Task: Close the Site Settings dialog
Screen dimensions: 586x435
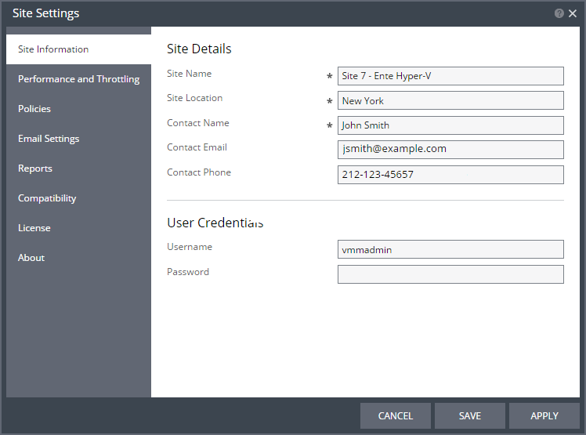Action: [573, 13]
